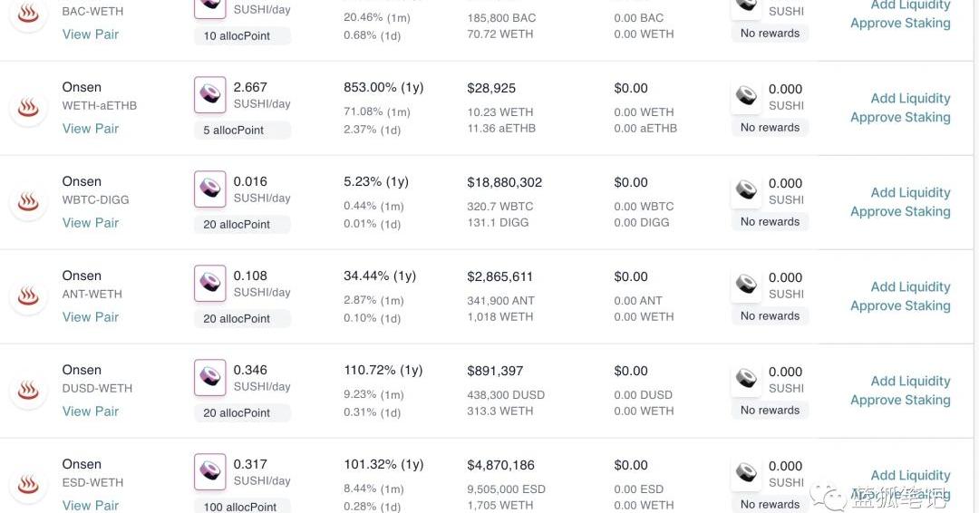Click the No rewards label in WBTC-DIGG row
Screen dimensions: 979x513
[770, 221]
